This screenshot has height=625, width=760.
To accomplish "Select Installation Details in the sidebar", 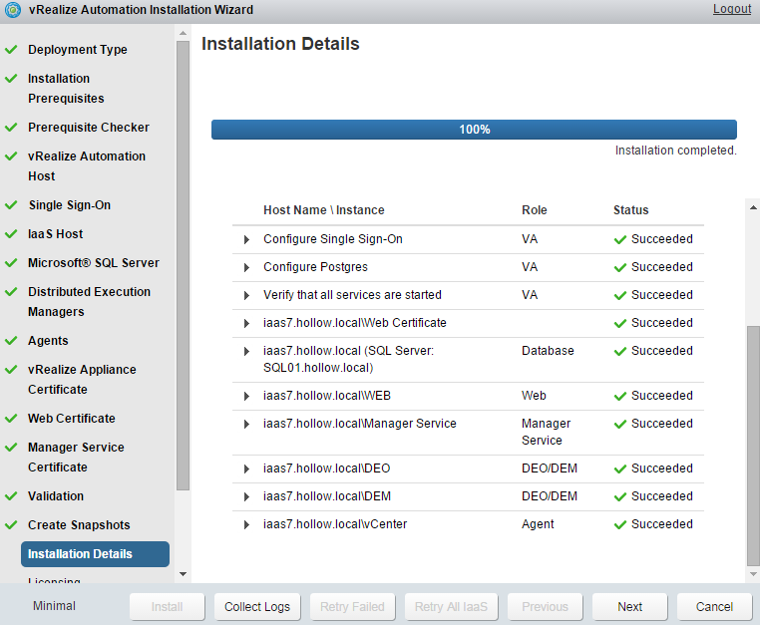I will pyautogui.click(x=95, y=554).
